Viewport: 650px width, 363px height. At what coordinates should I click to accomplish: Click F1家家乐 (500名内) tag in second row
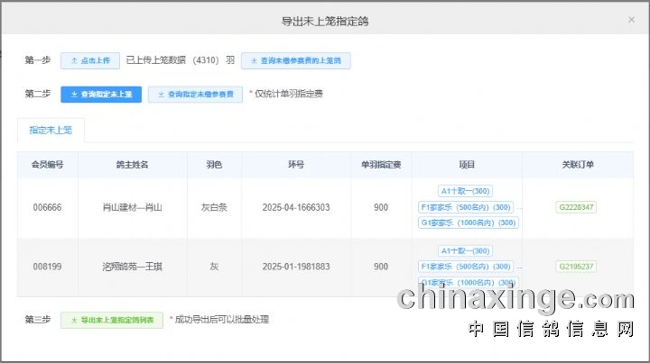pos(467,267)
